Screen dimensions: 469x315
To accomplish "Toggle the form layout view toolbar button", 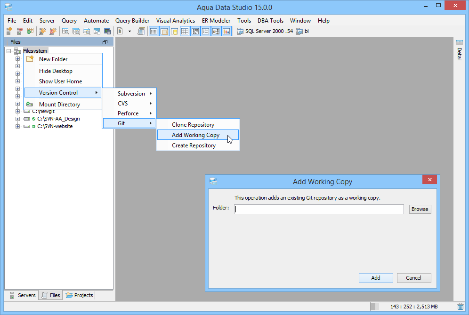I will pyautogui.click(x=195, y=31).
